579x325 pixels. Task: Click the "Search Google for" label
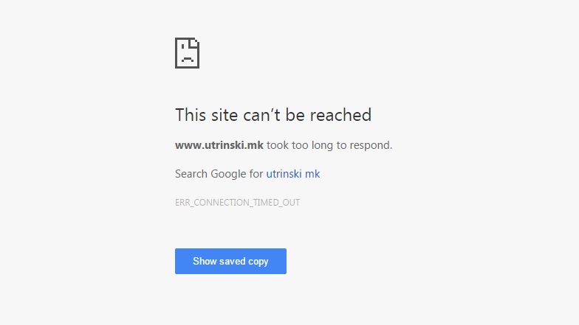coord(219,174)
